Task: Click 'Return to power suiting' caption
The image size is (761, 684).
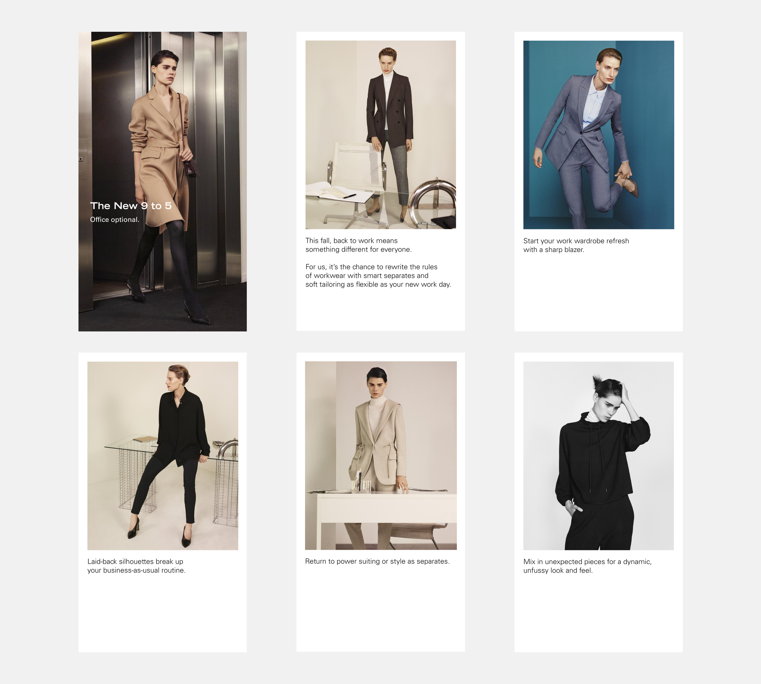Action: pyautogui.click(x=377, y=561)
